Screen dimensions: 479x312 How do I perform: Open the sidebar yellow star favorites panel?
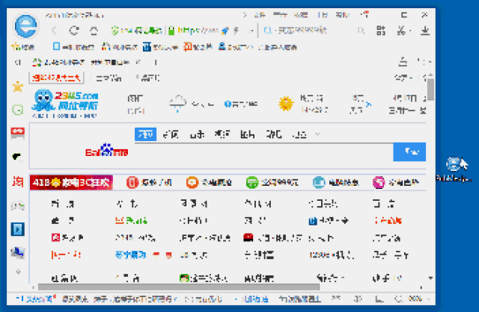point(18,87)
